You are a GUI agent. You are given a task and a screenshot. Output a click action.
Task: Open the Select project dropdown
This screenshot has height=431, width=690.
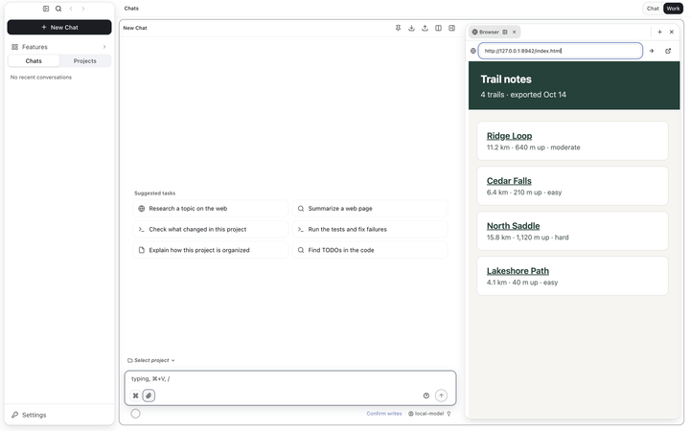[x=151, y=360]
